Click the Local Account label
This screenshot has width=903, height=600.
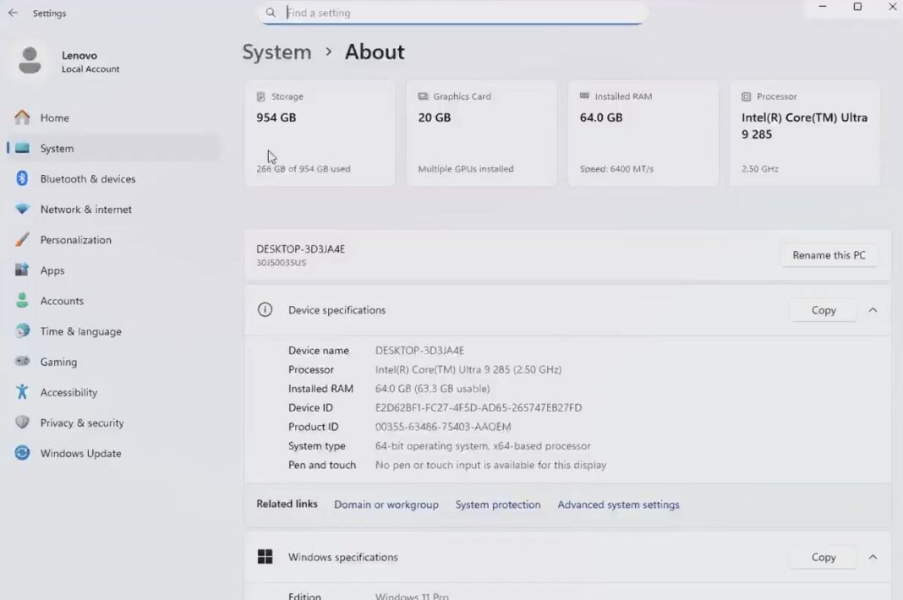pyautogui.click(x=90, y=68)
